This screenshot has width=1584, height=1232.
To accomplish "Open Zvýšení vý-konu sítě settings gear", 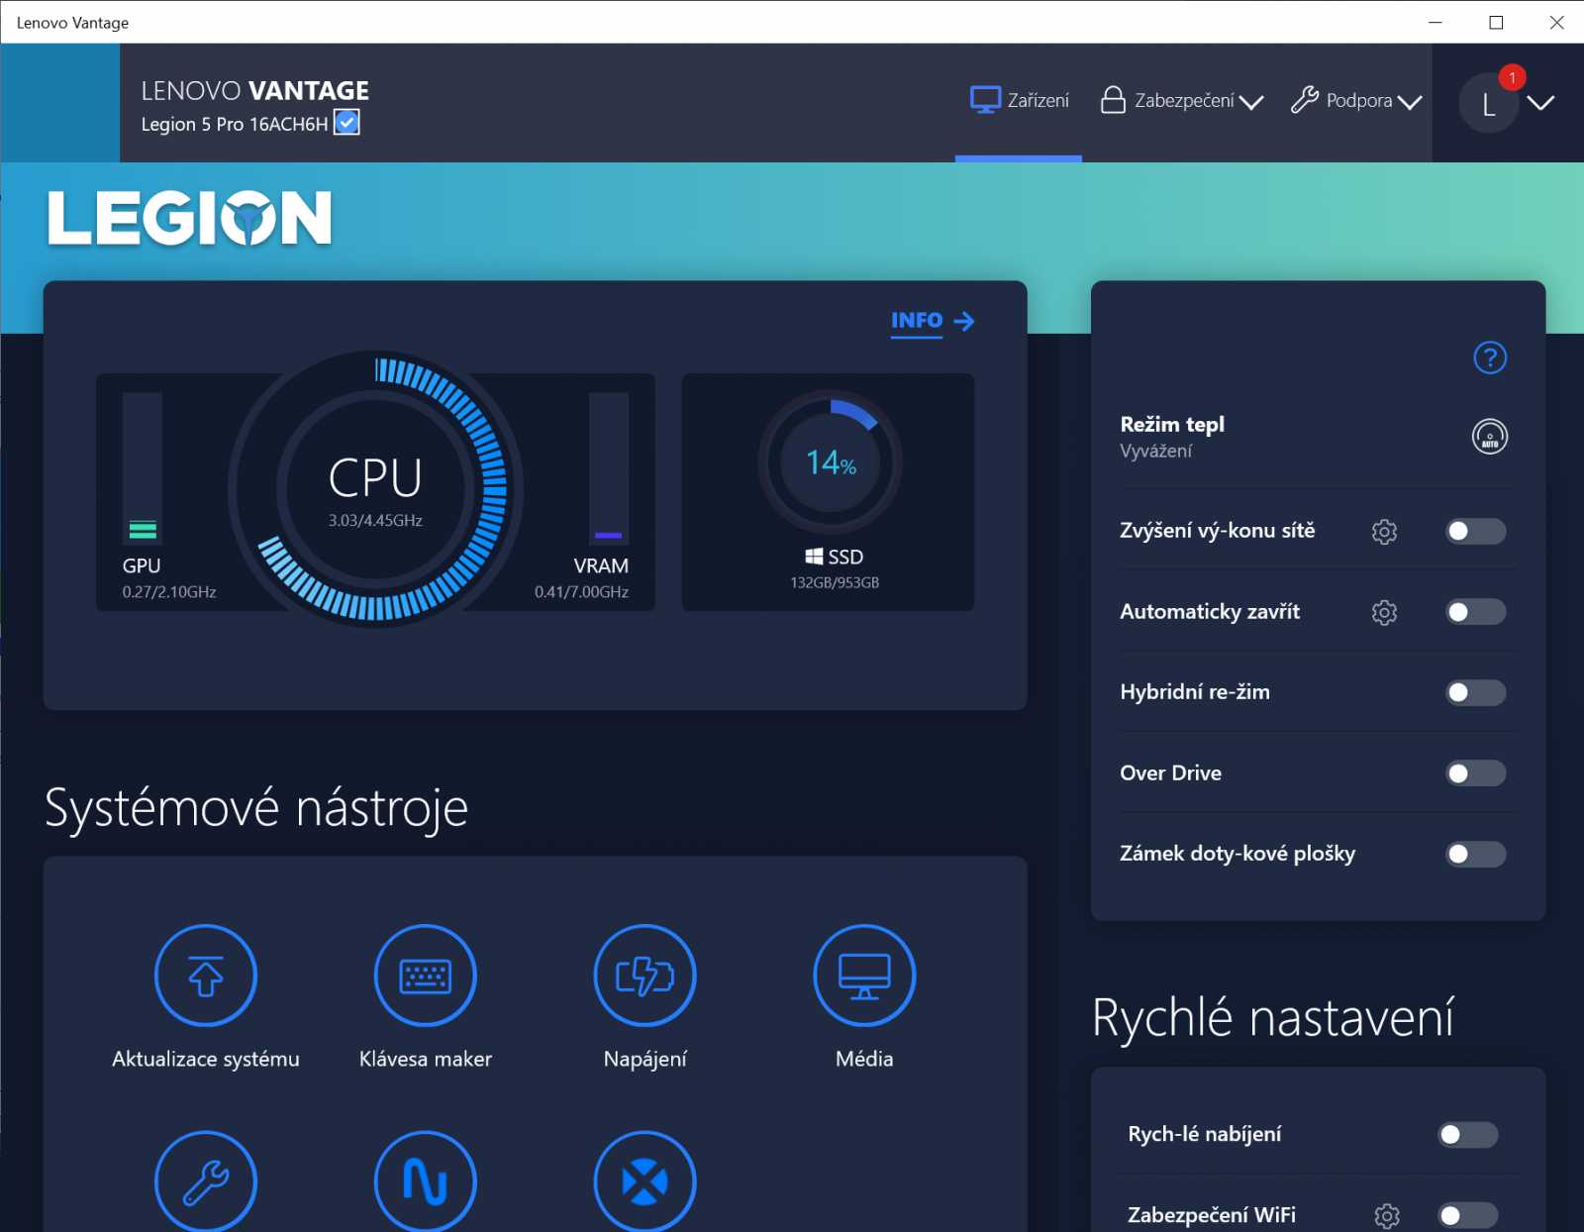I will 1384,531.
